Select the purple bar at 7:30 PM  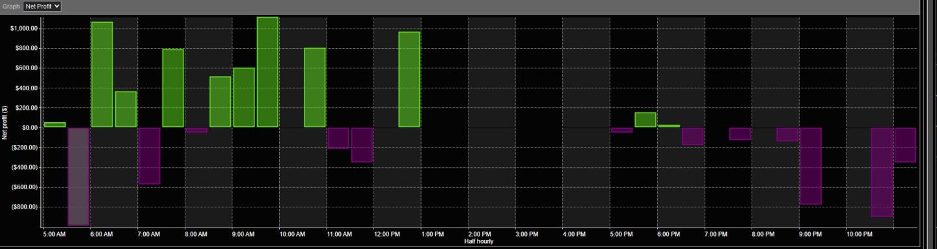tap(740, 134)
